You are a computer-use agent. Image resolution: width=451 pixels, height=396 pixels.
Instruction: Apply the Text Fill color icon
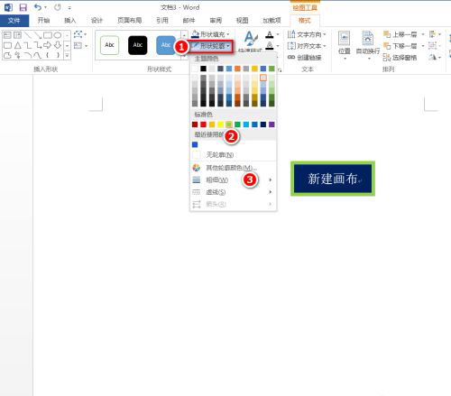click(270, 34)
